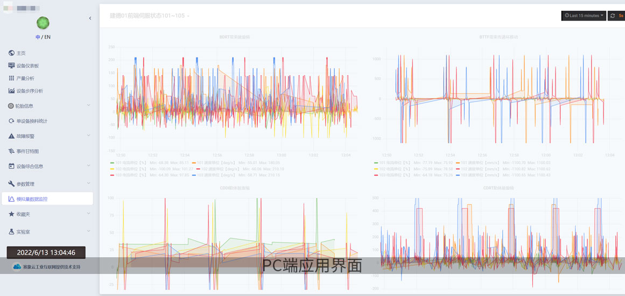
Task: Click the chart icon beside 设备步序分析
Action: tap(11, 91)
